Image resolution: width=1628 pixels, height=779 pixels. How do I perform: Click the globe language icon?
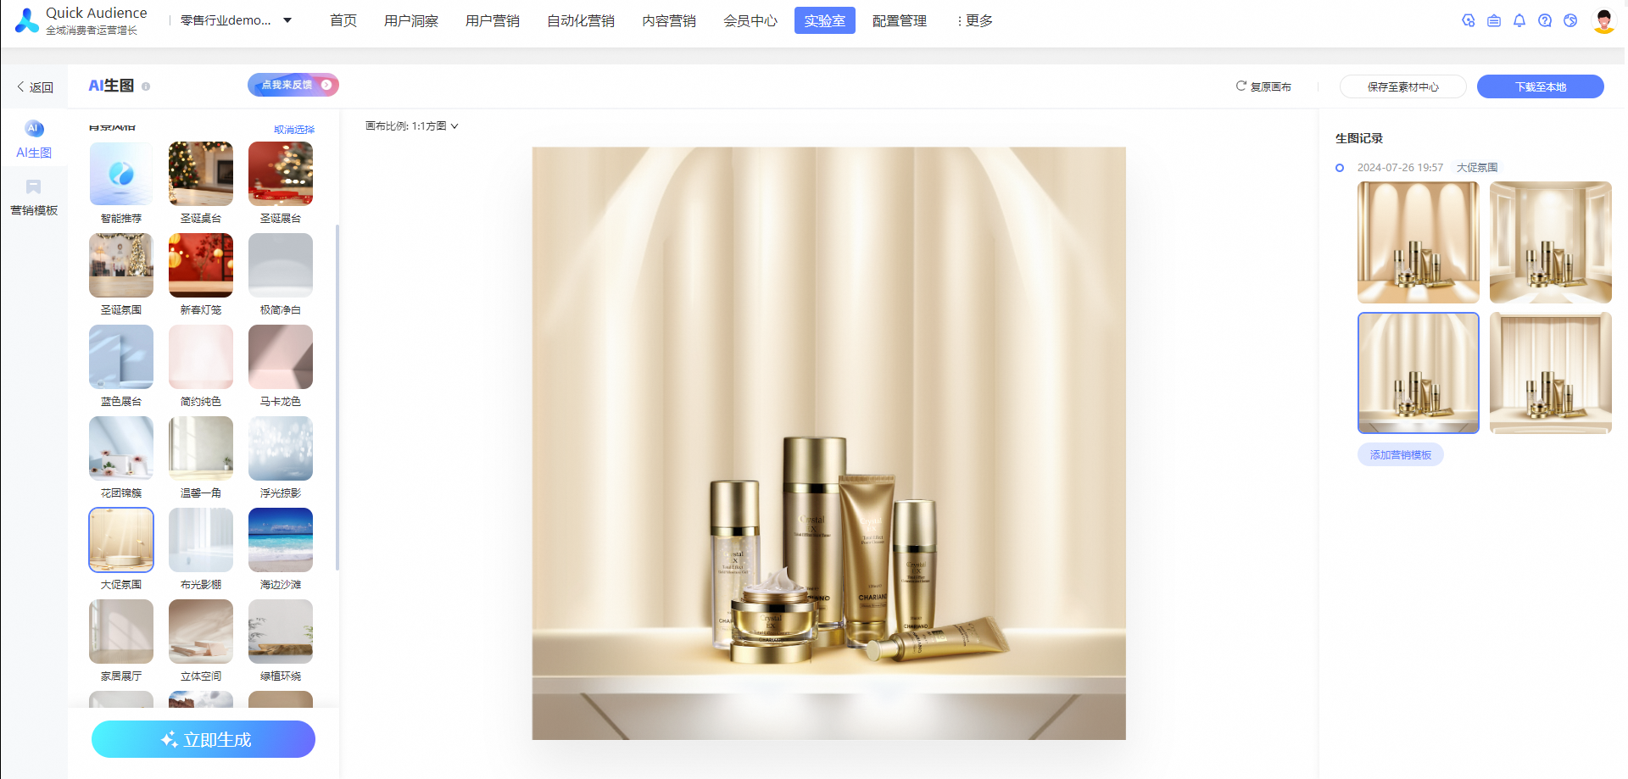point(1570,20)
